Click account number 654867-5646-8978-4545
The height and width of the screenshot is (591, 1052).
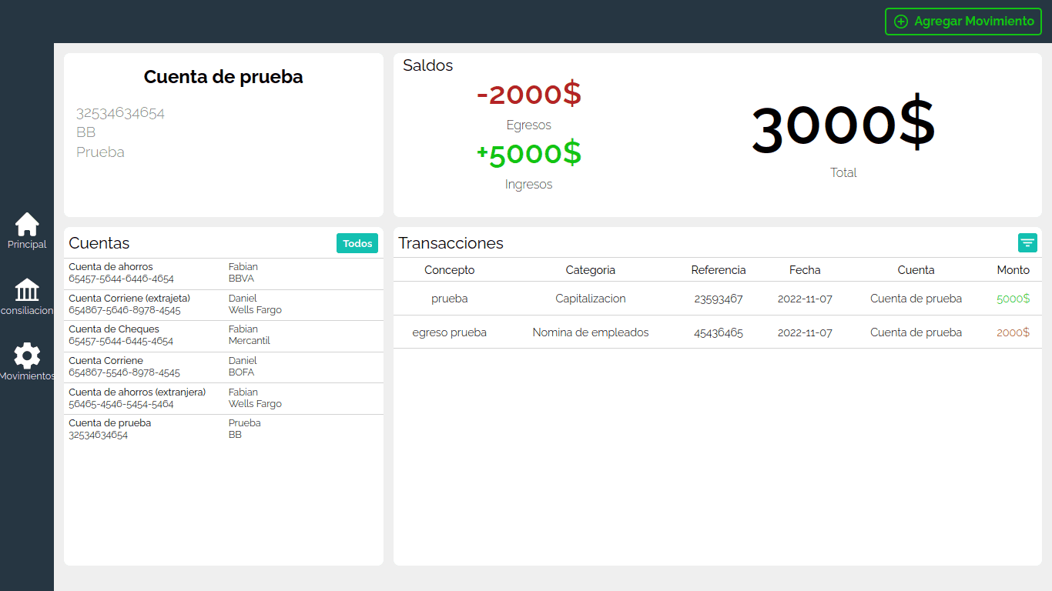coord(124,310)
